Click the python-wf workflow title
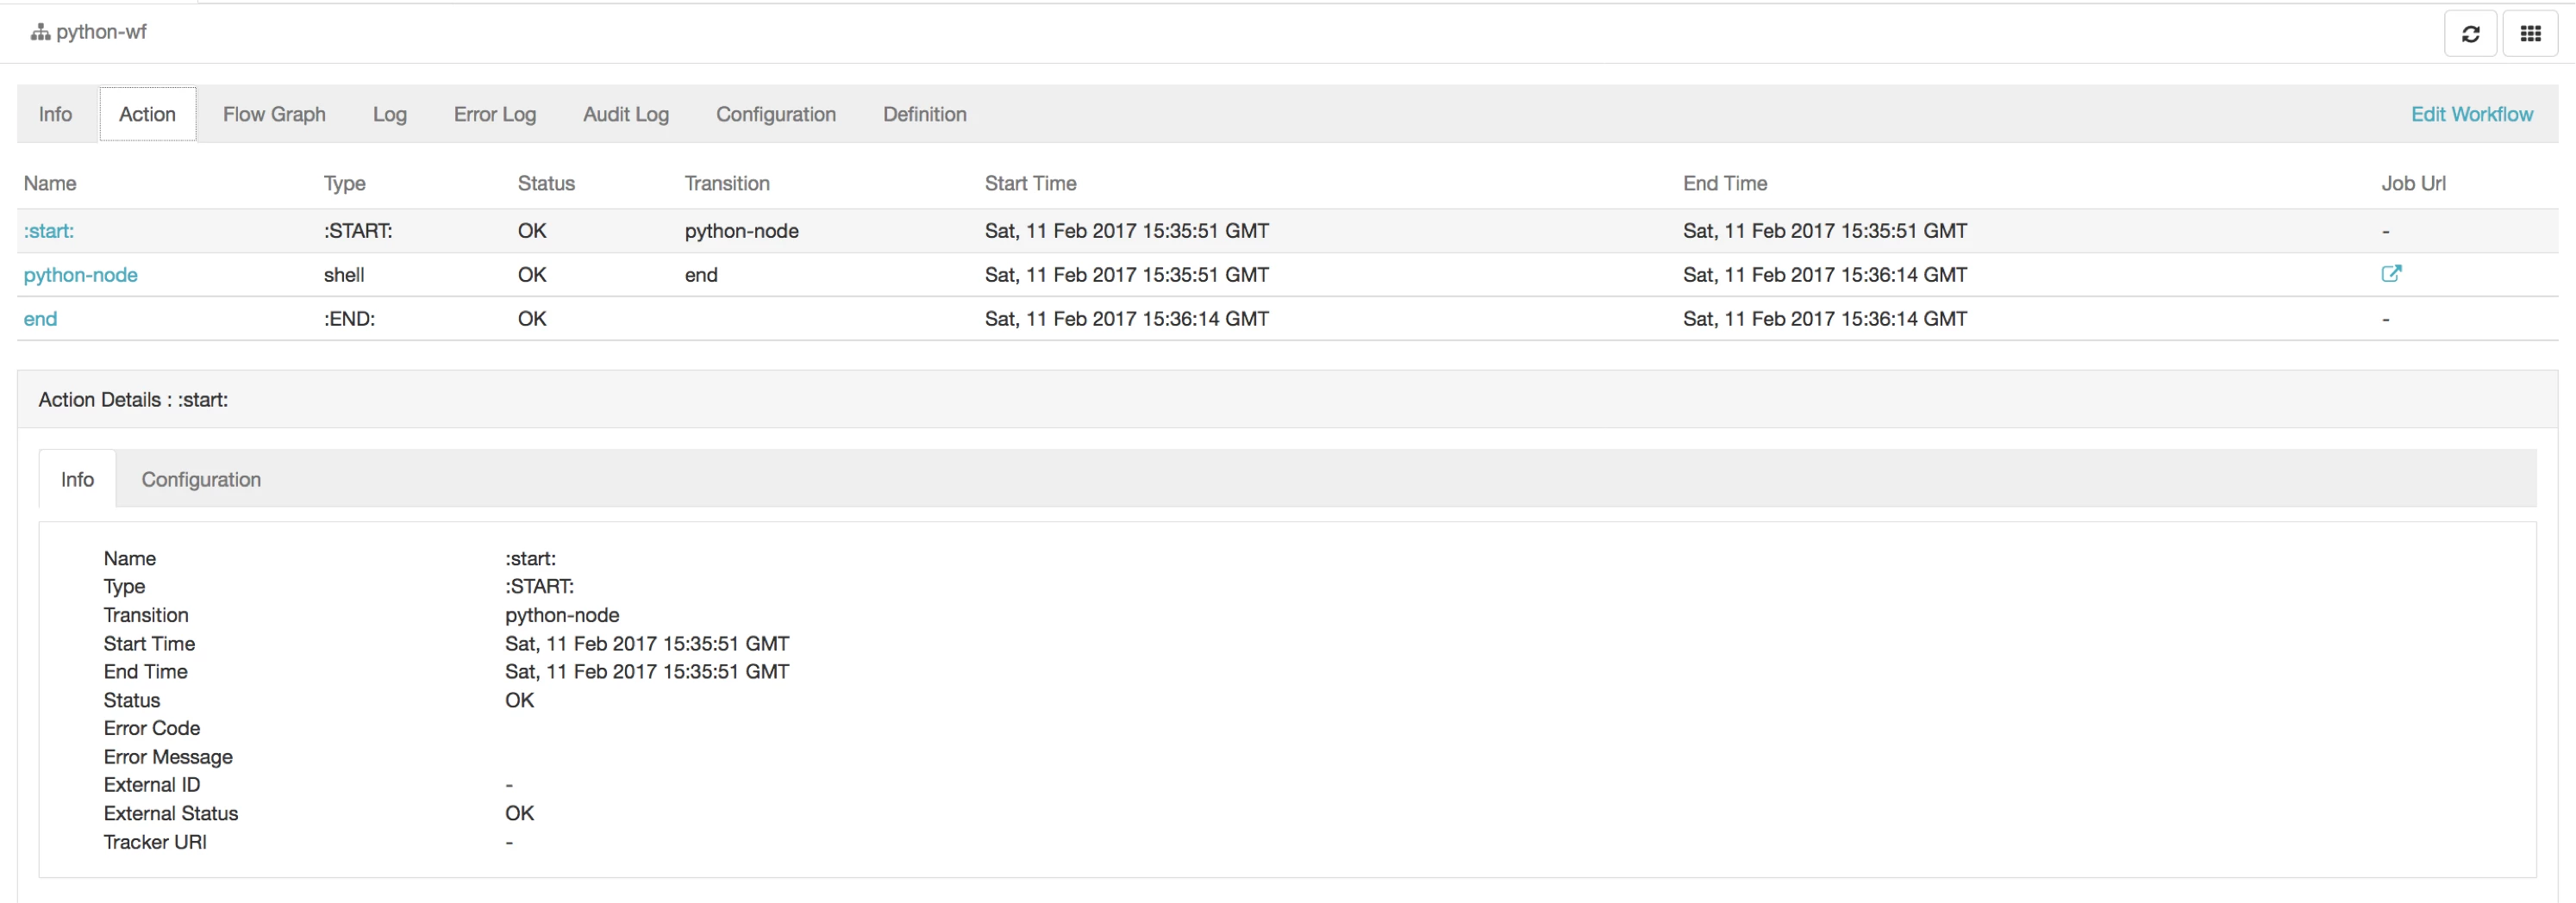 coord(102,32)
